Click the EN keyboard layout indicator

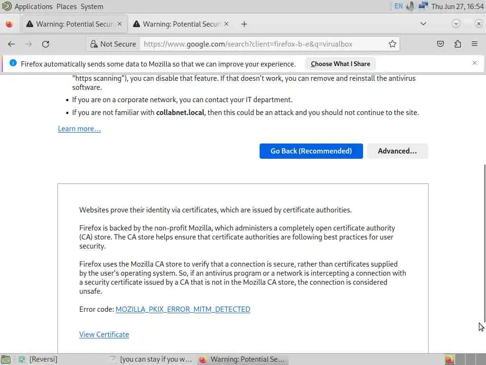[399, 6]
